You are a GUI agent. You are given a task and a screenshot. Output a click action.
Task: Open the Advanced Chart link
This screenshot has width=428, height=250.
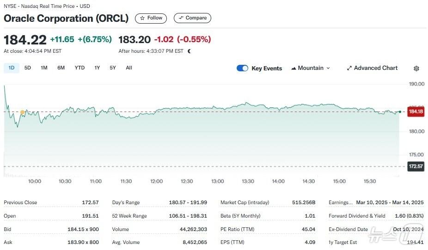[375, 68]
